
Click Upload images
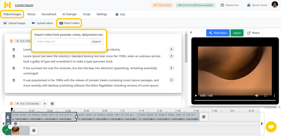tap(15, 23)
